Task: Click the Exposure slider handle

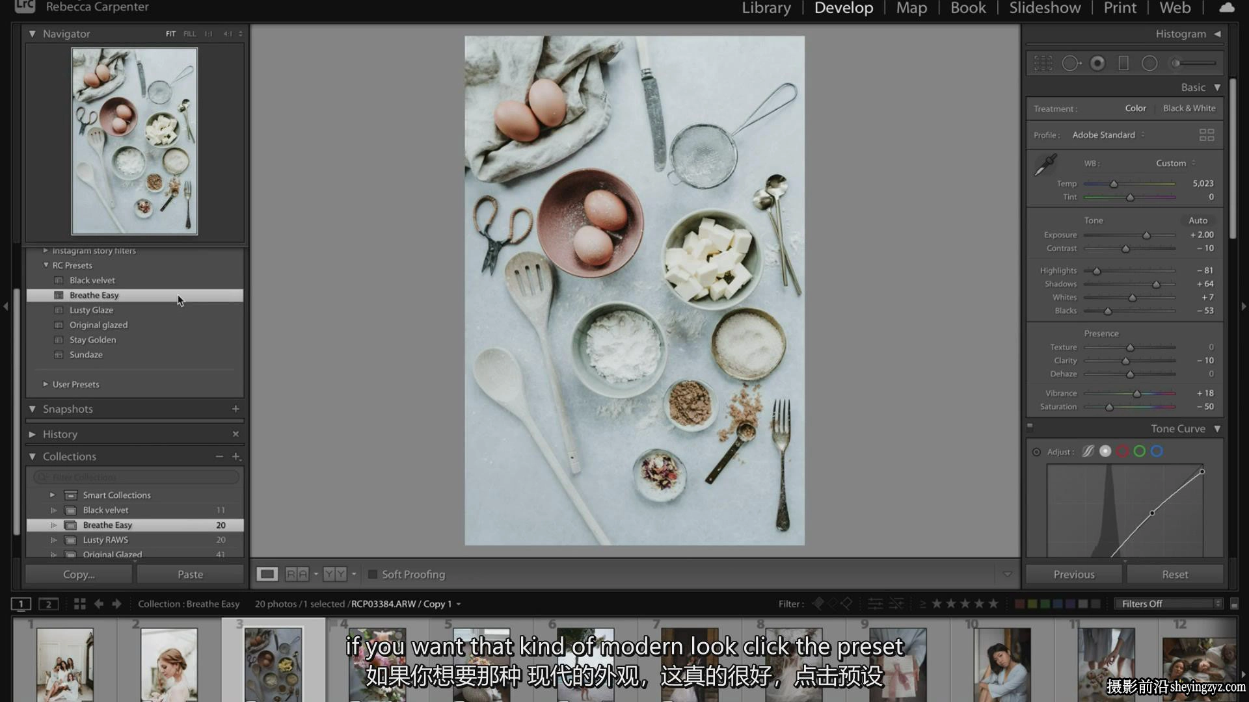Action: tap(1146, 235)
